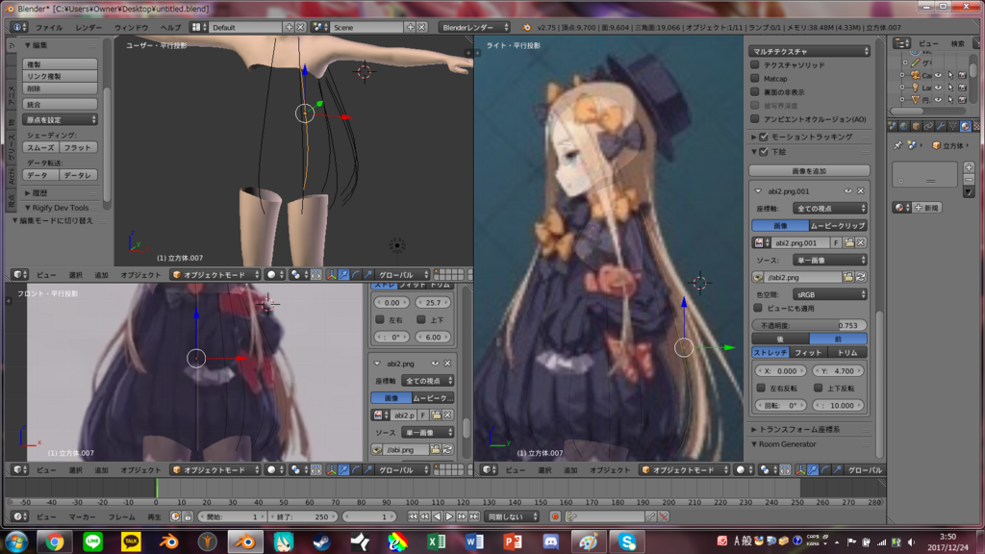Open the 色空間 sRGB dropdown

point(830,294)
